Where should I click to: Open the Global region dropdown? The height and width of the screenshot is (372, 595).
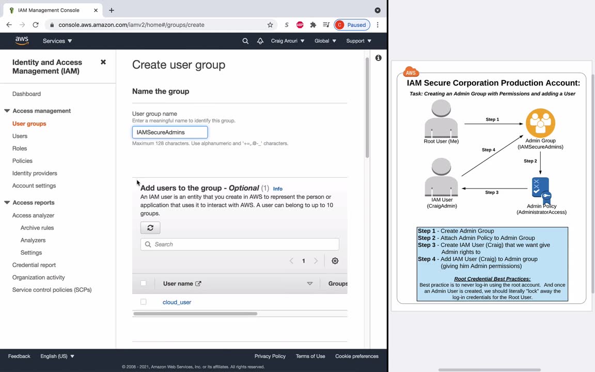[x=325, y=41]
